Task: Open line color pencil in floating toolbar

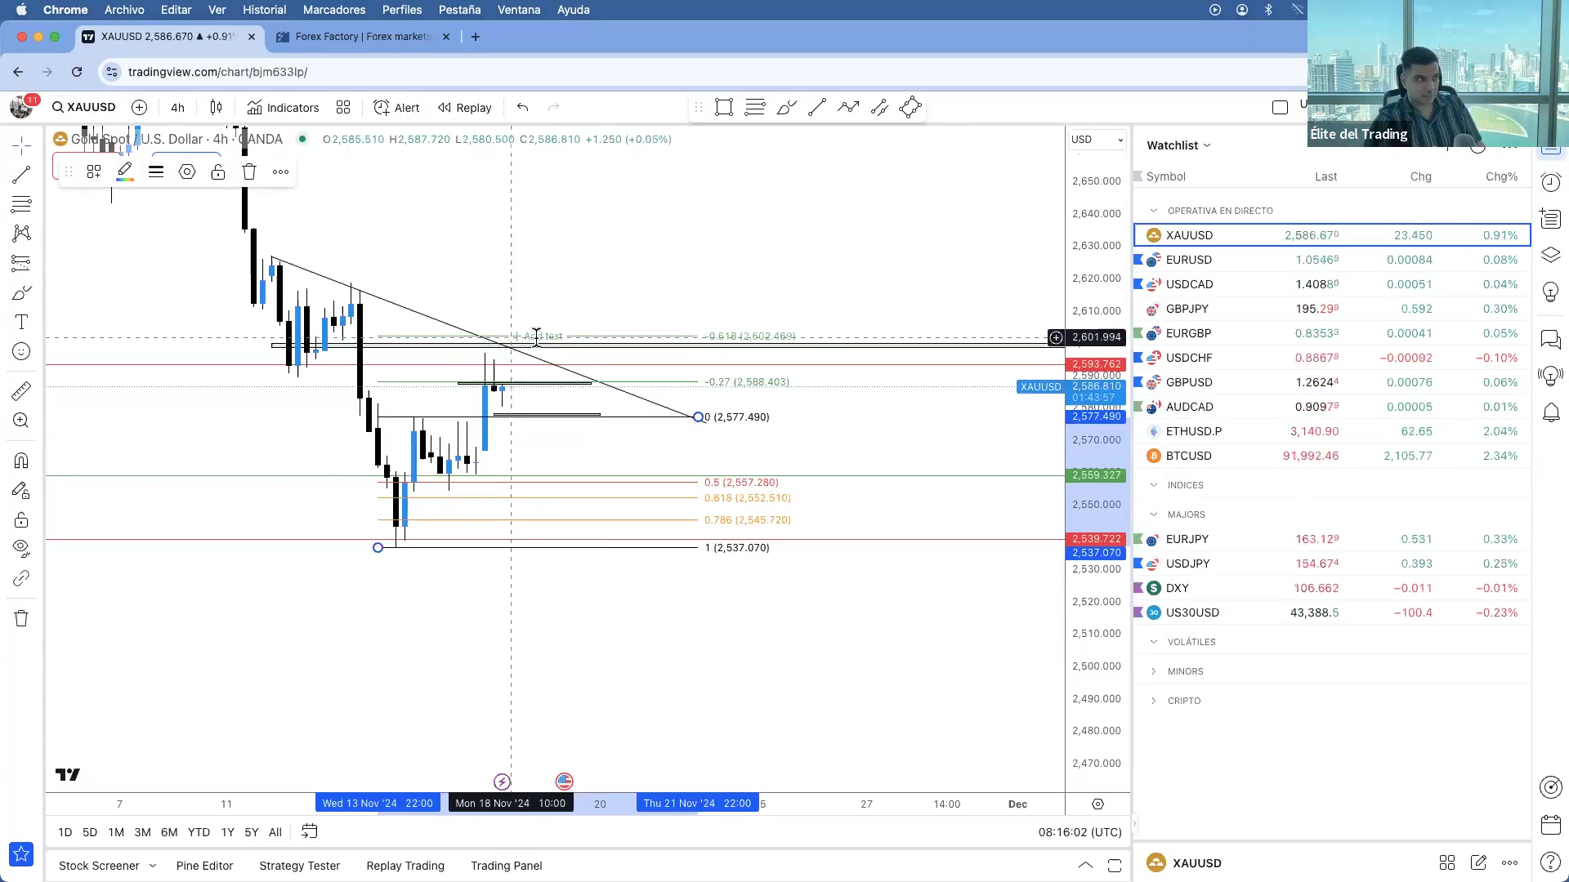Action: point(124,171)
